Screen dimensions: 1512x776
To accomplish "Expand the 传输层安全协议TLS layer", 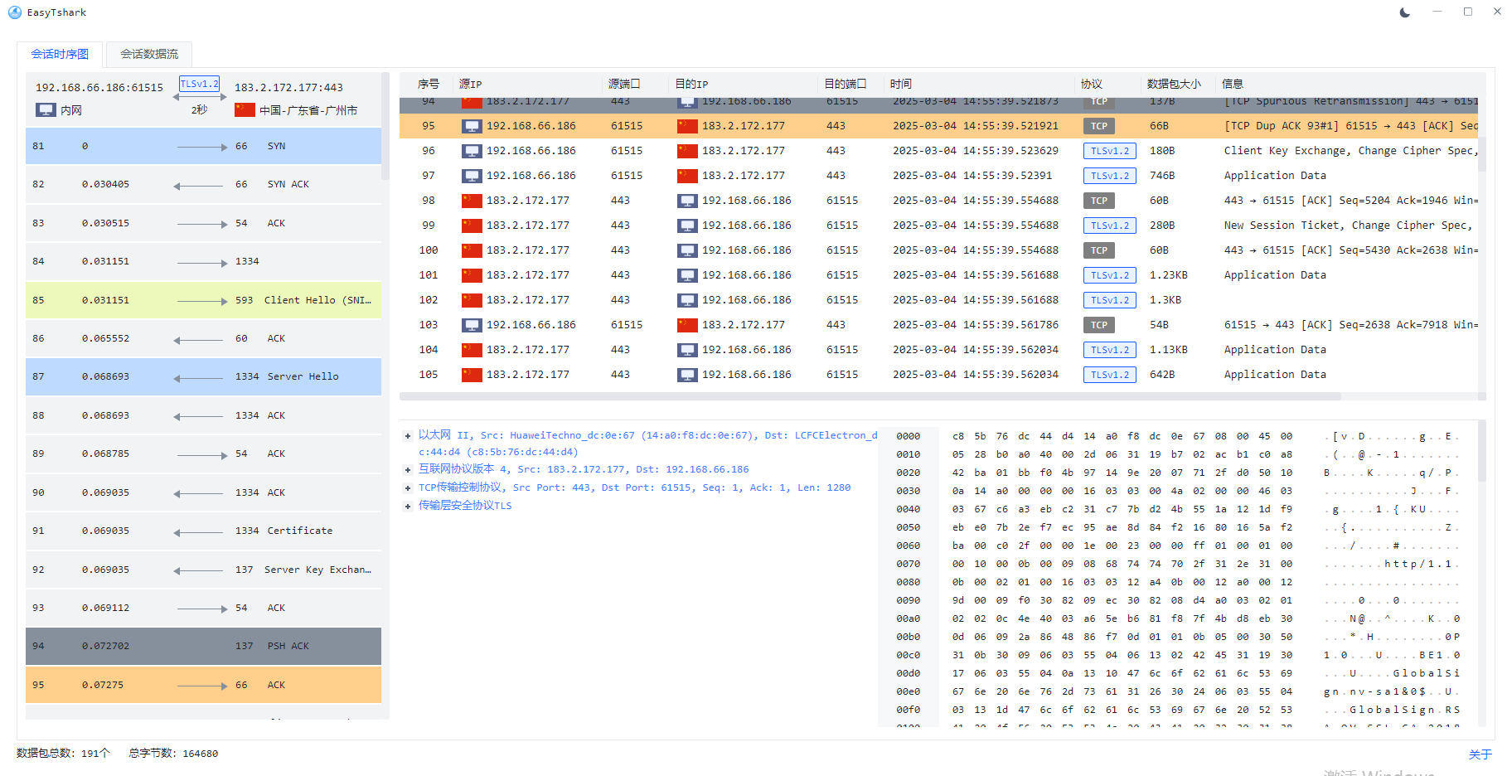I will point(408,507).
